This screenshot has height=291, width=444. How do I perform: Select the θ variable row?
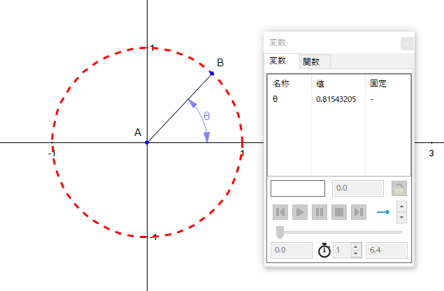[x=275, y=99]
